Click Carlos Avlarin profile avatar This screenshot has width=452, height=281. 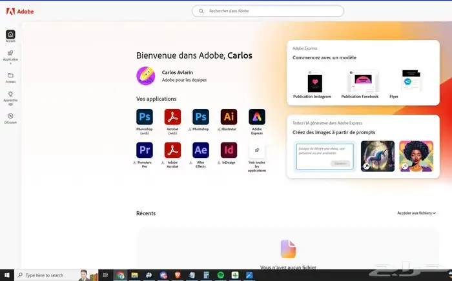pos(145,76)
